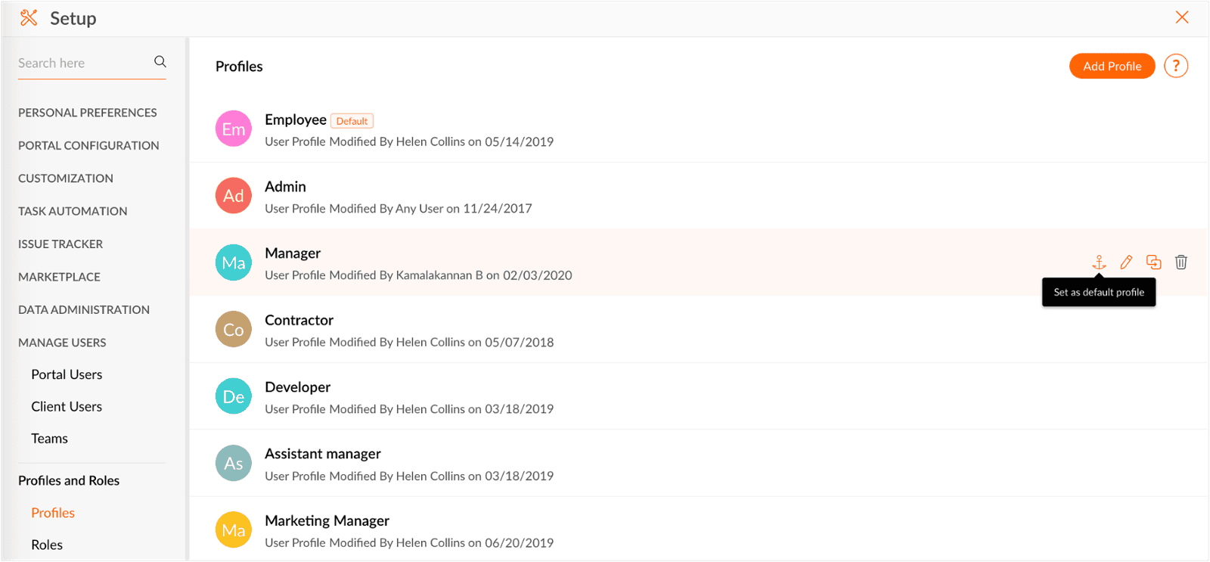Expand Task Automation section
The image size is (1210, 562).
point(73,211)
